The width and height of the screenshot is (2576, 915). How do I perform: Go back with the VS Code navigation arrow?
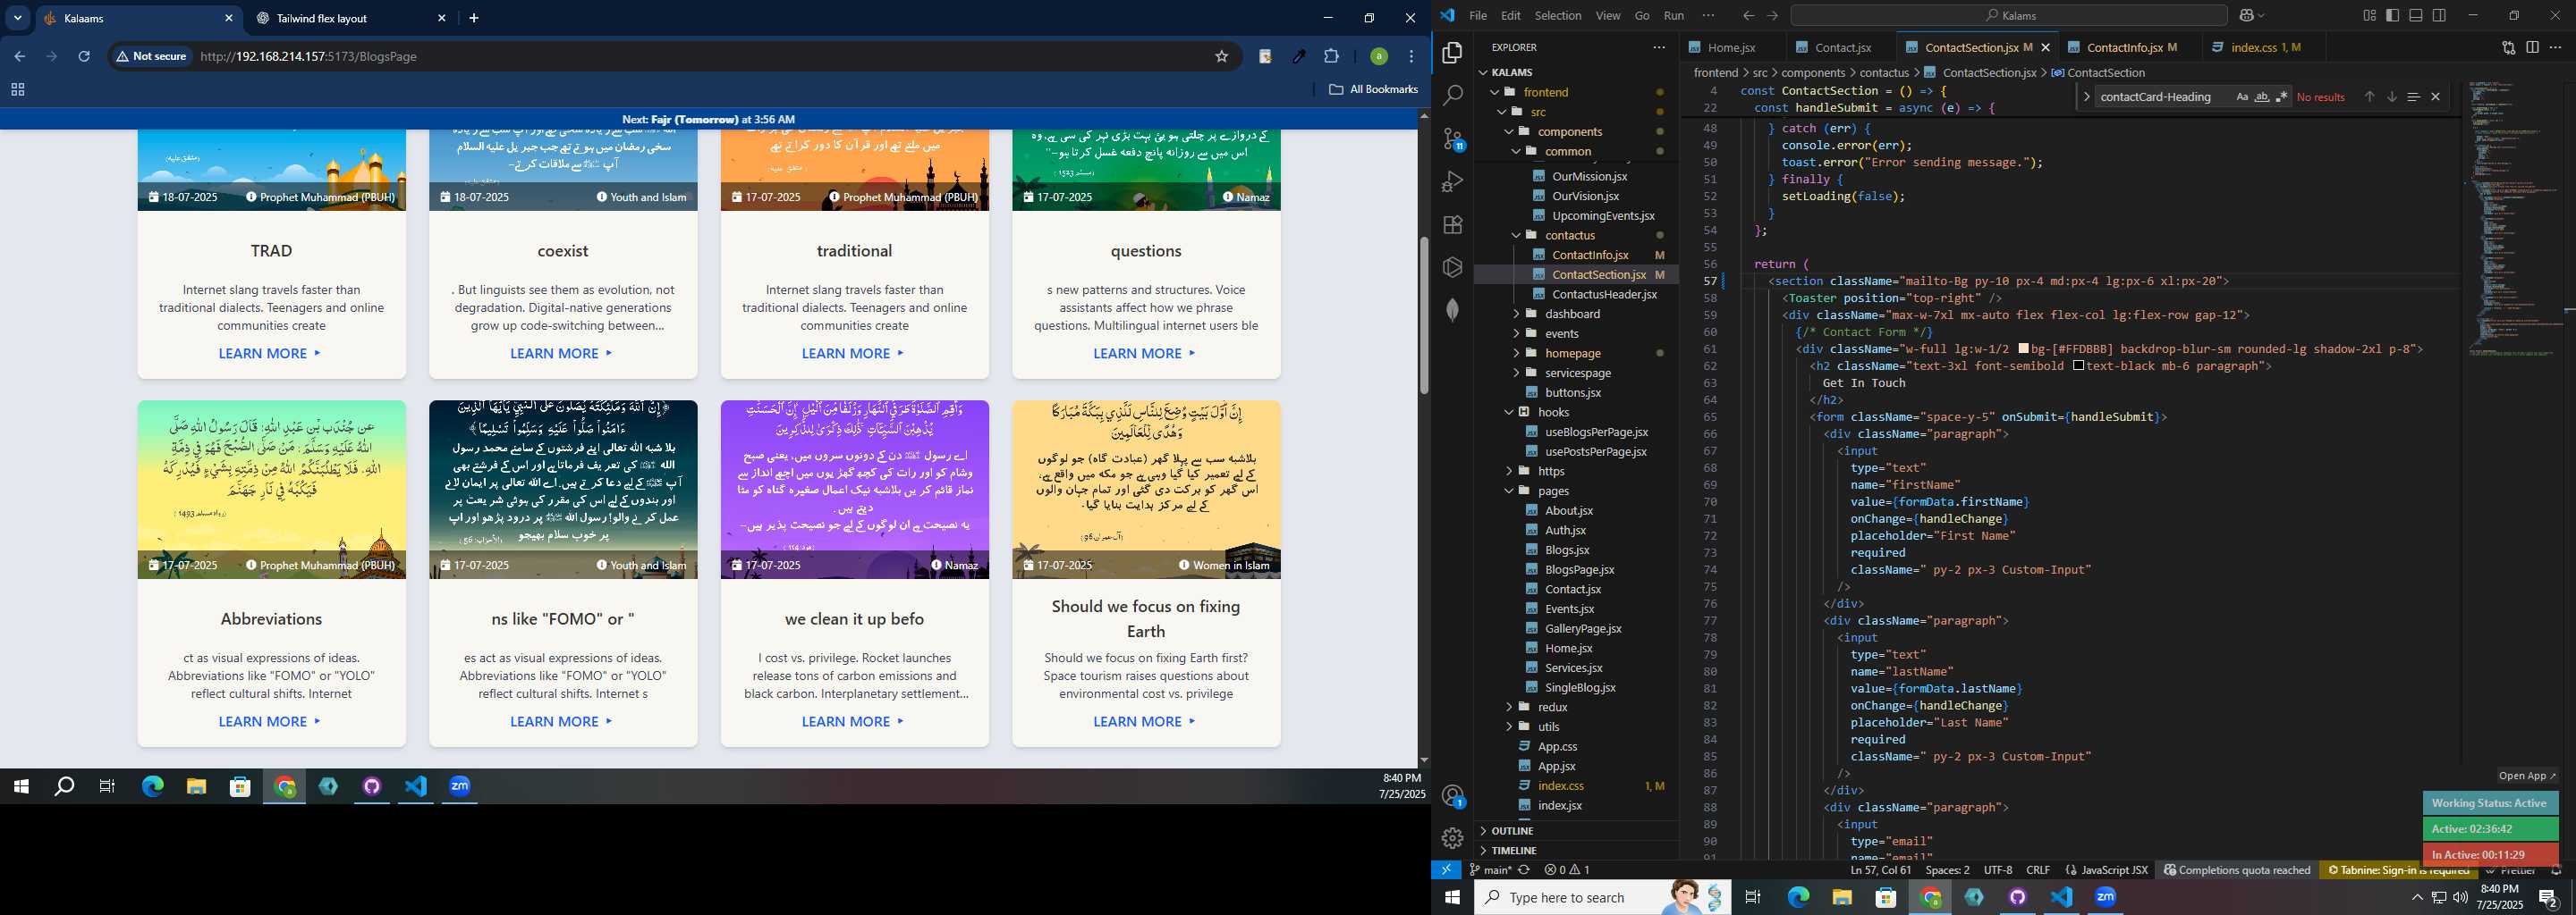point(1748,15)
